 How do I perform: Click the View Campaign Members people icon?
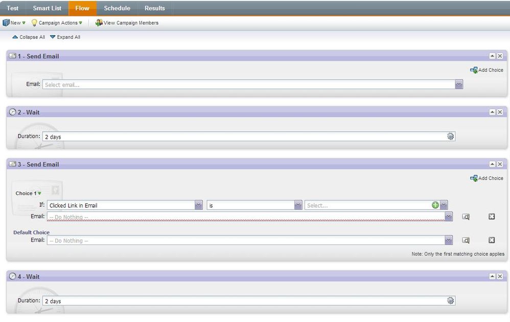(99, 23)
